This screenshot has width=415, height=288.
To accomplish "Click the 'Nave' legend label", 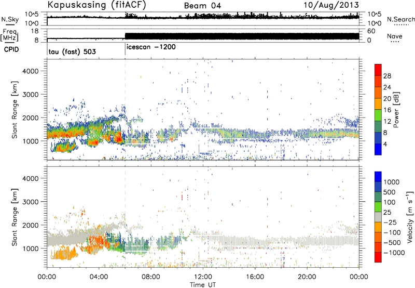I will coord(395,36).
